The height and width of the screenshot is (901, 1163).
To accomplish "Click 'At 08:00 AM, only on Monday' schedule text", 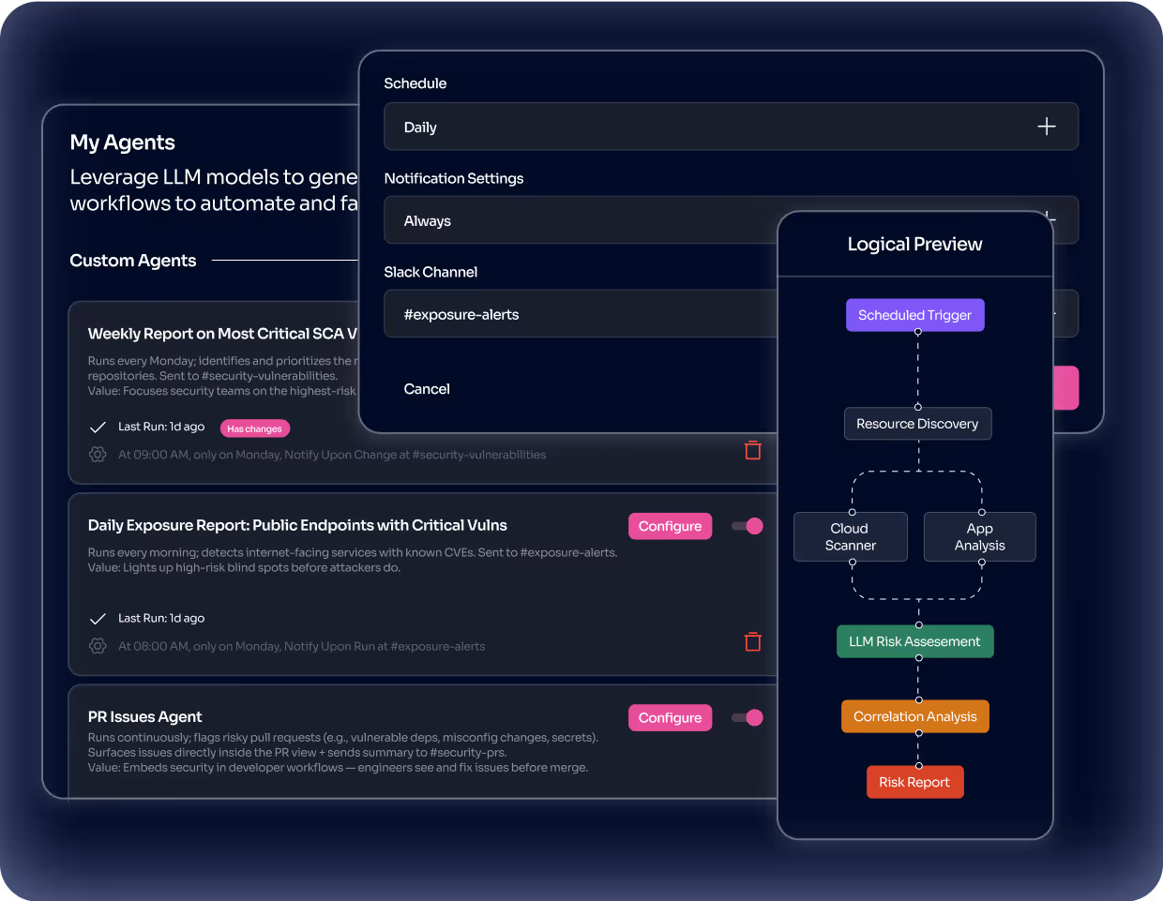I will point(302,646).
